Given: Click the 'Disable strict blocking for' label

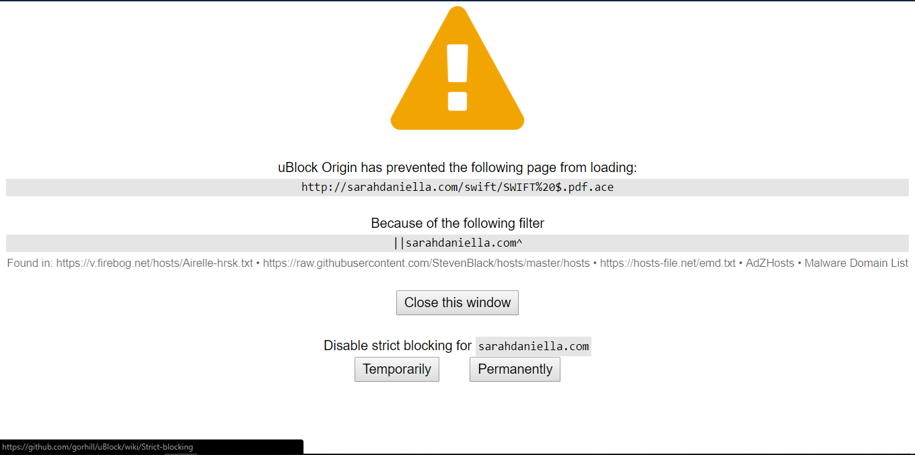Looking at the screenshot, I should (398, 346).
